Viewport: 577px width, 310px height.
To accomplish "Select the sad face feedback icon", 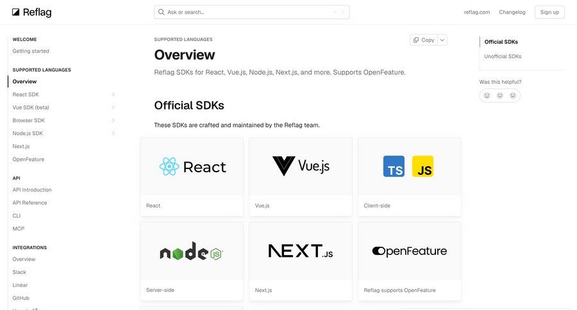I will (x=513, y=95).
